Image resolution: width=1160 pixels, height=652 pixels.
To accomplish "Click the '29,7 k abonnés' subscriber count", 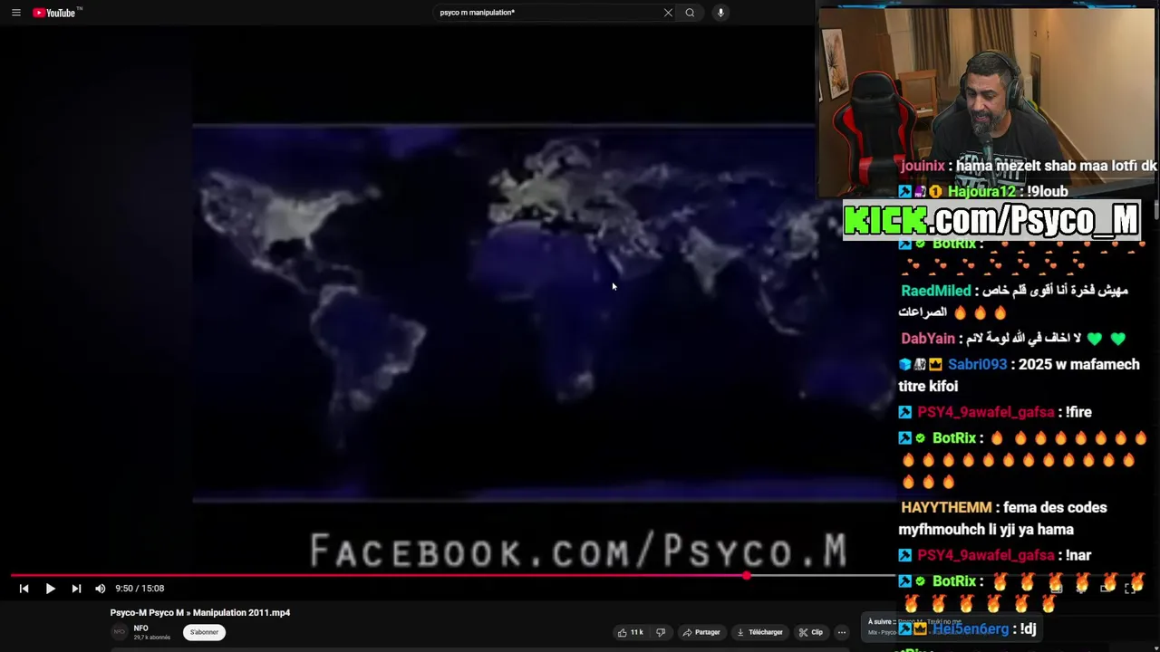I will click(151, 638).
